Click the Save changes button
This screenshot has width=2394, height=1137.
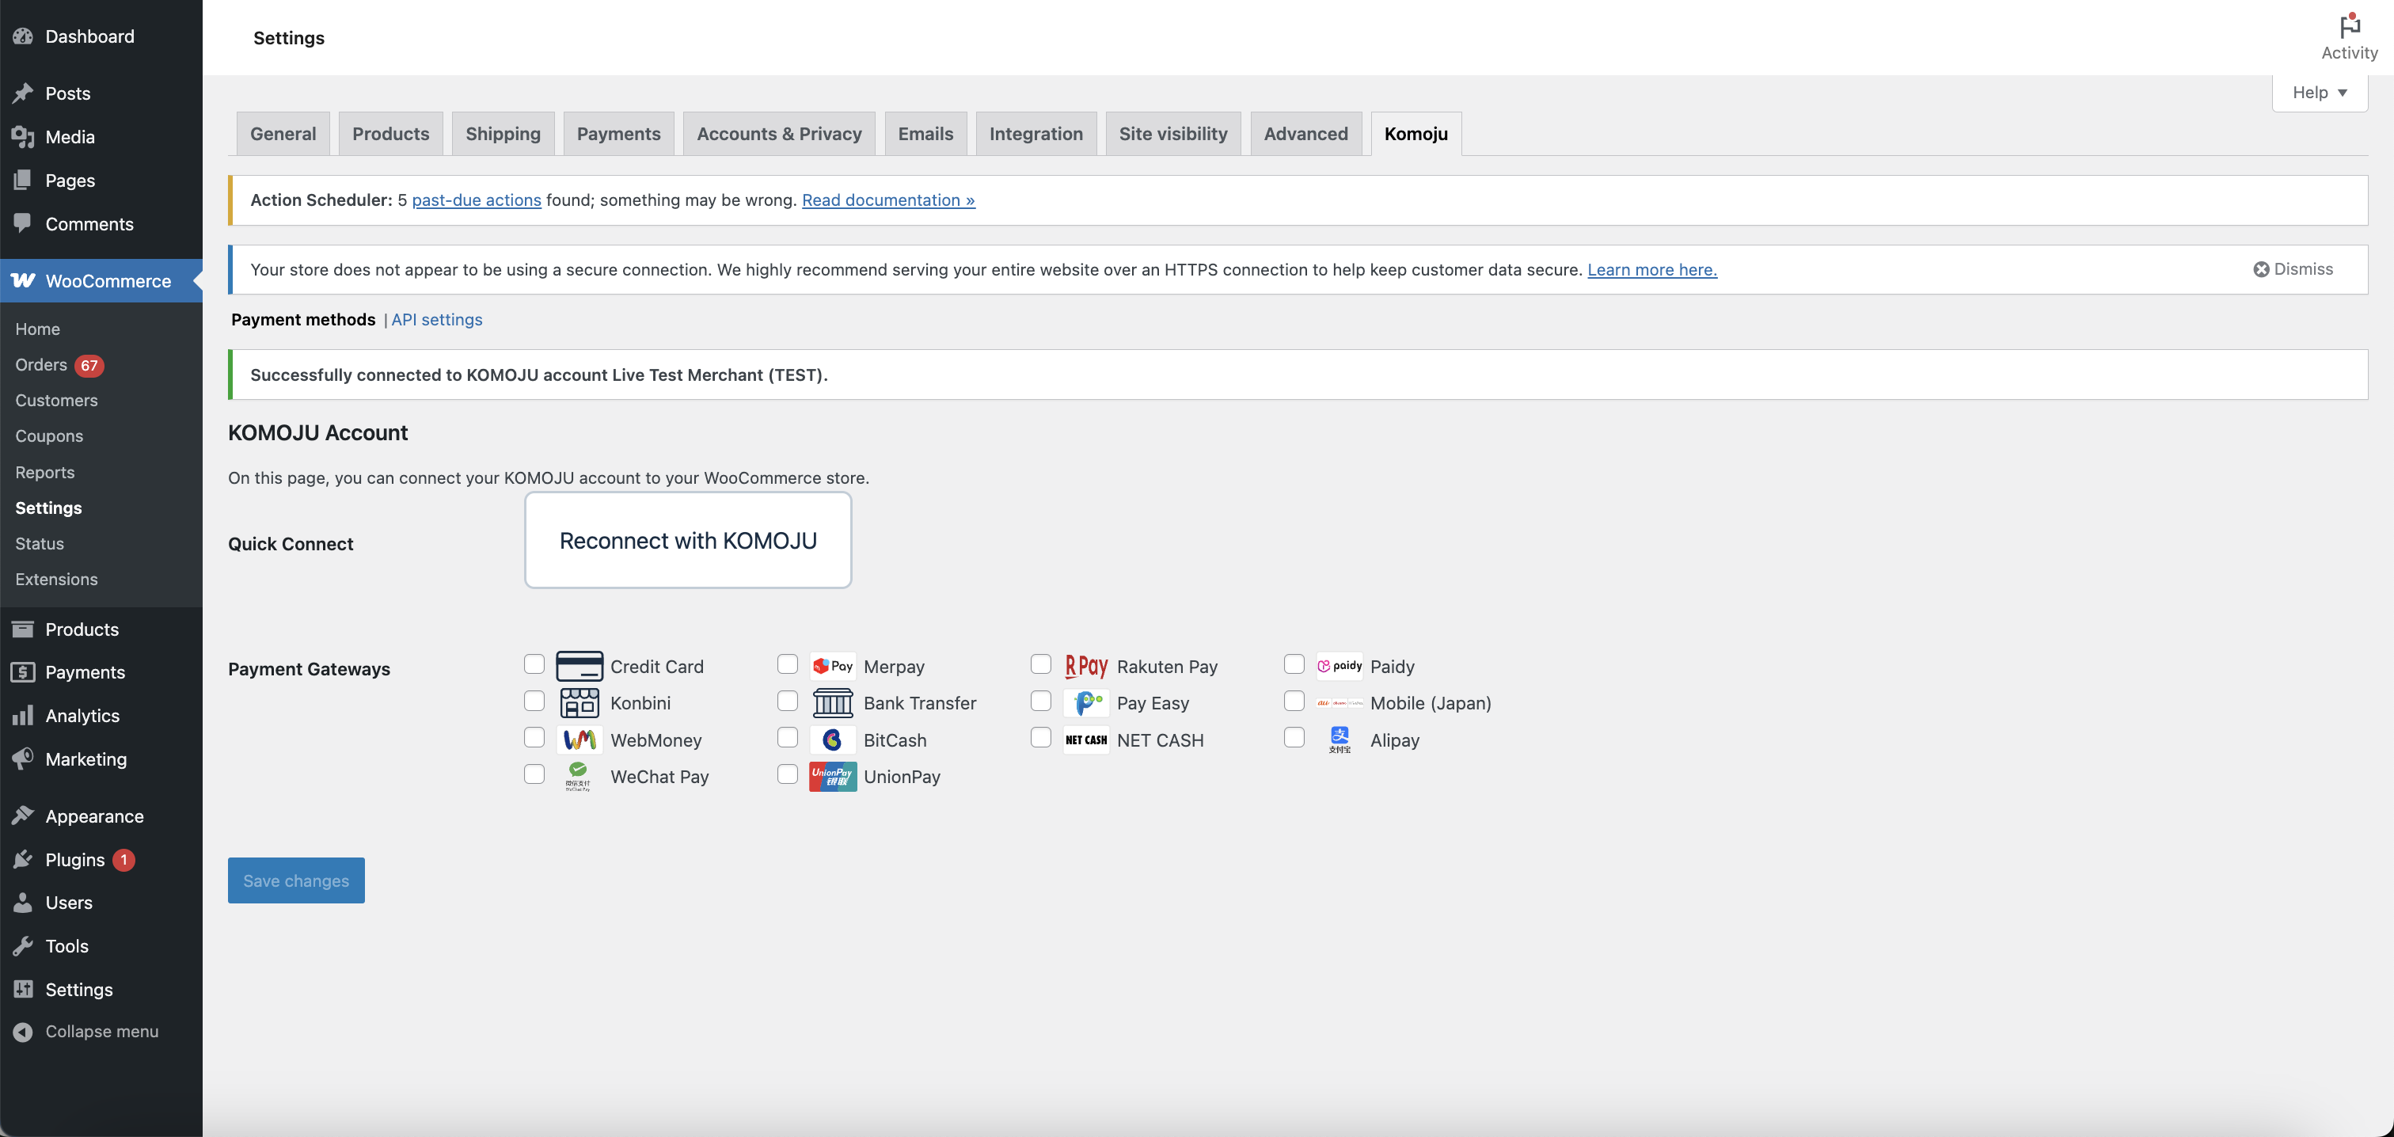(x=295, y=880)
